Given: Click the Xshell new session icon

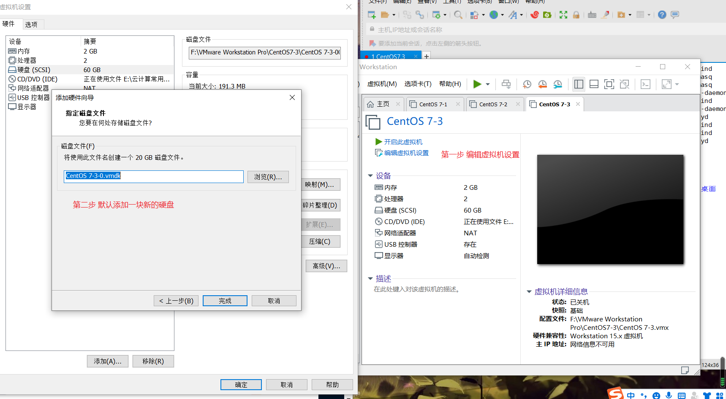Looking at the screenshot, I should pyautogui.click(x=372, y=15).
